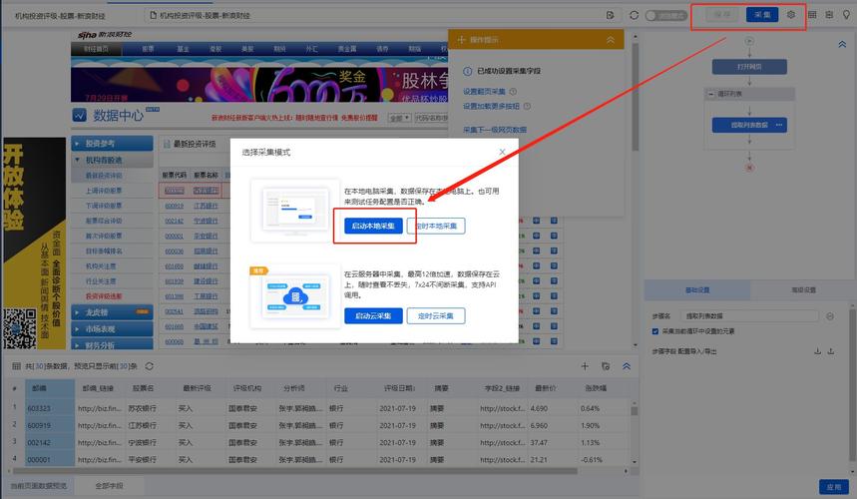
Task: Switch to the advanced settings tab
Action: [803, 290]
